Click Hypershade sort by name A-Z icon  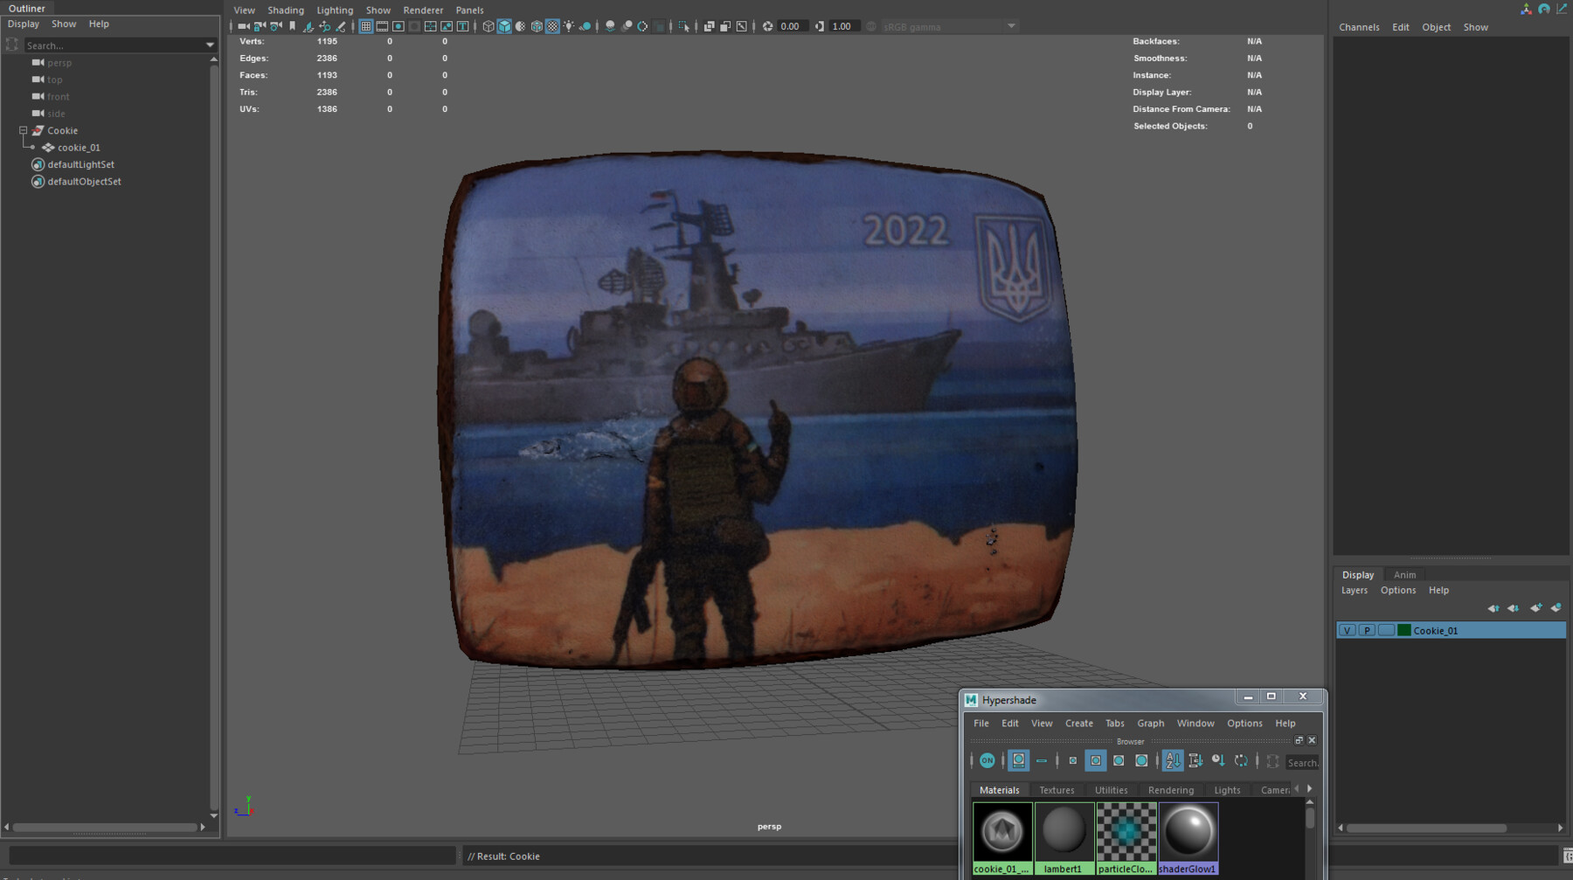(x=1173, y=761)
